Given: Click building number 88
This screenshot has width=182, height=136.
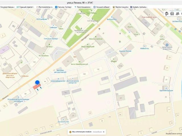Looking at the screenshot, I should (26, 94).
